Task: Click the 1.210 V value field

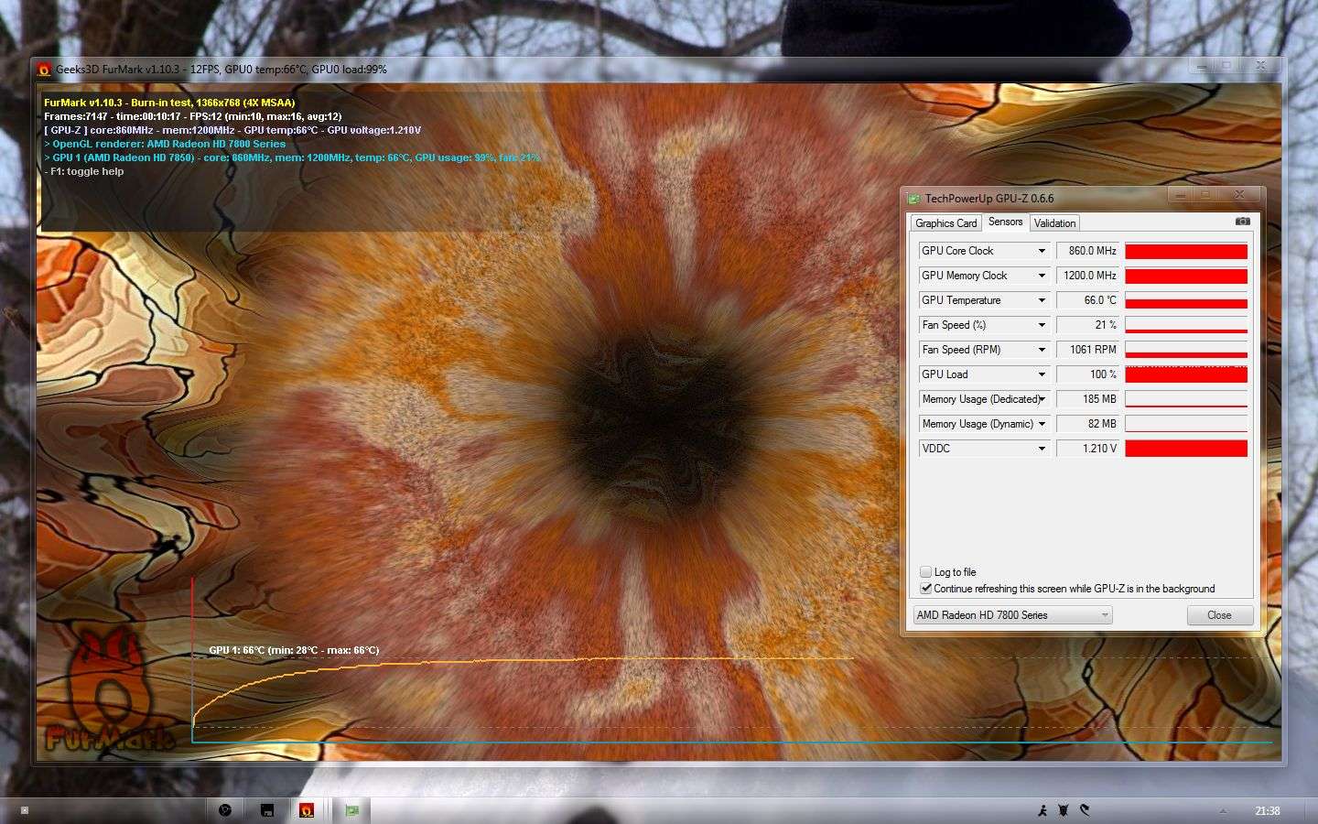Action: pyautogui.click(x=1088, y=449)
